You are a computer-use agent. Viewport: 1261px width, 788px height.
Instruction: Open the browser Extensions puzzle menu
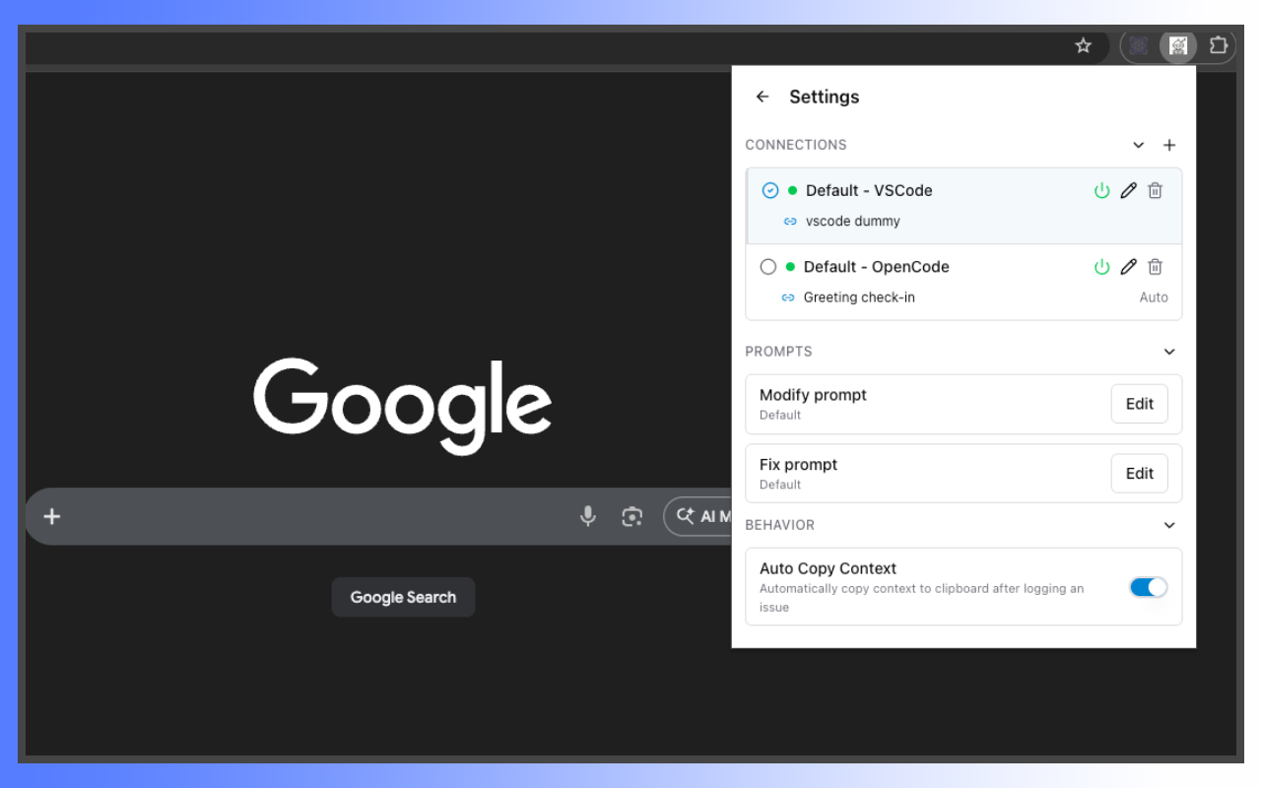pyautogui.click(x=1219, y=45)
